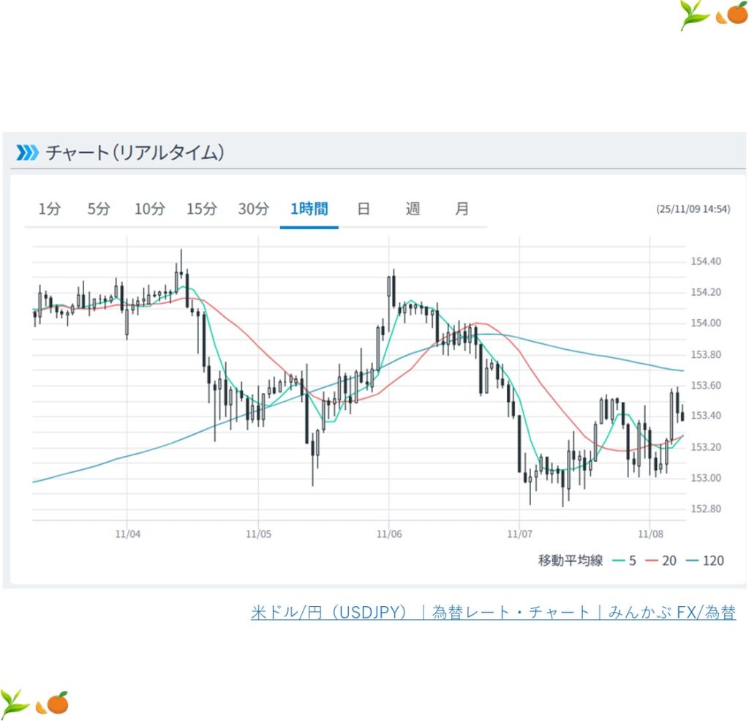
Task: Click the green leaf icon at top right
Action: point(694,15)
